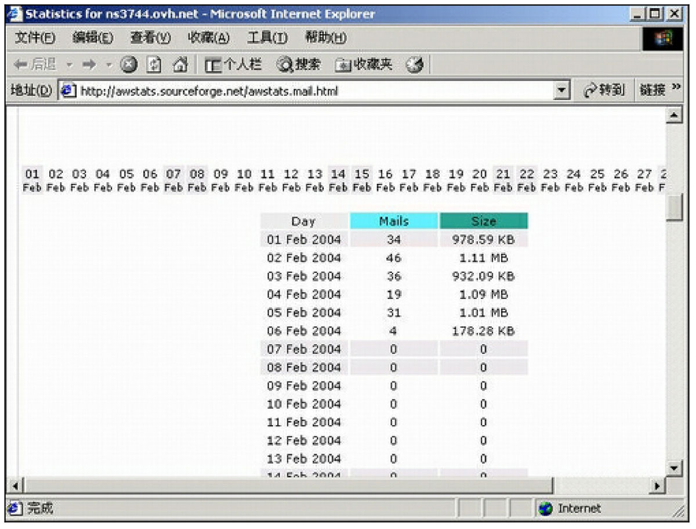Select the 07 Feb 2004 row date
The width and height of the screenshot is (696, 529).
(x=304, y=349)
